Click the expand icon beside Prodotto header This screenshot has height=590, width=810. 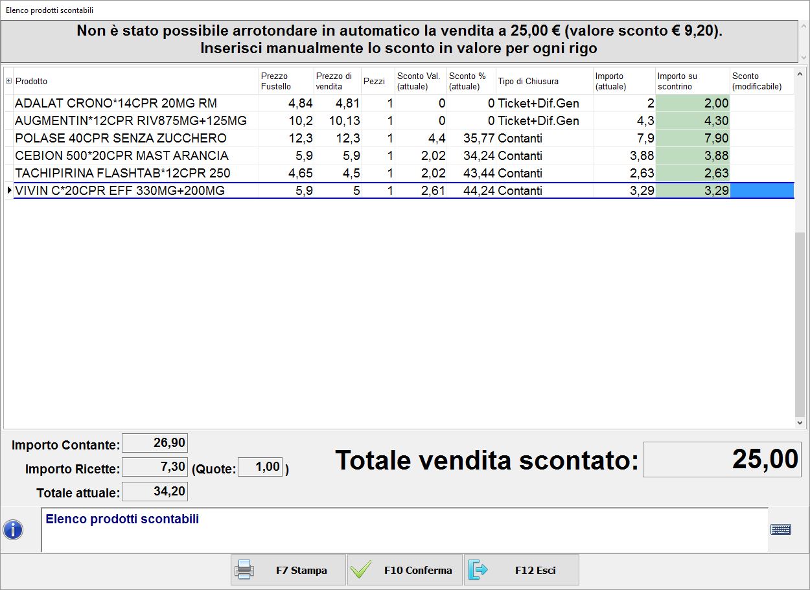[x=9, y=81]
